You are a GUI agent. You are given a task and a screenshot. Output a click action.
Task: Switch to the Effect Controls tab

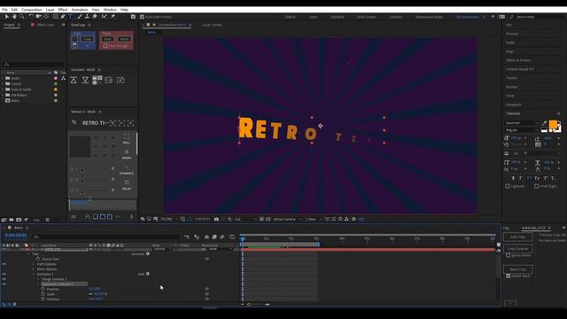click(45, 25)
